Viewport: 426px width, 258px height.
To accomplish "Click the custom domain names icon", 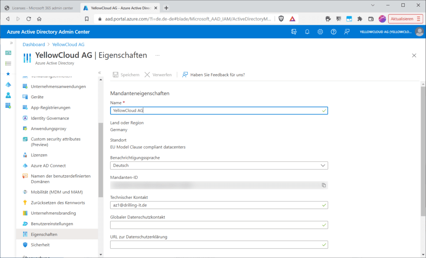I will click(x=25, y=176).
